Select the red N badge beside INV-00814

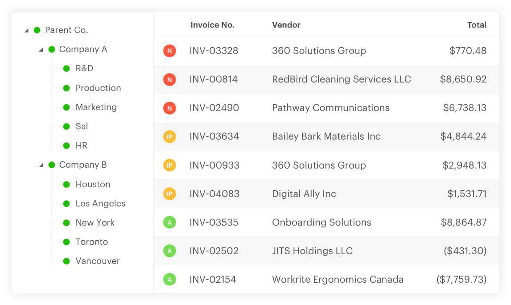point(169,79)
